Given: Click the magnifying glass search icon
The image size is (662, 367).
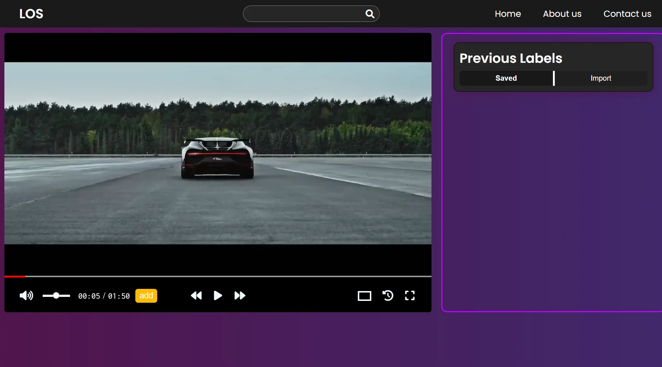Looking at the screenshot, I should [x=370, y=14].
